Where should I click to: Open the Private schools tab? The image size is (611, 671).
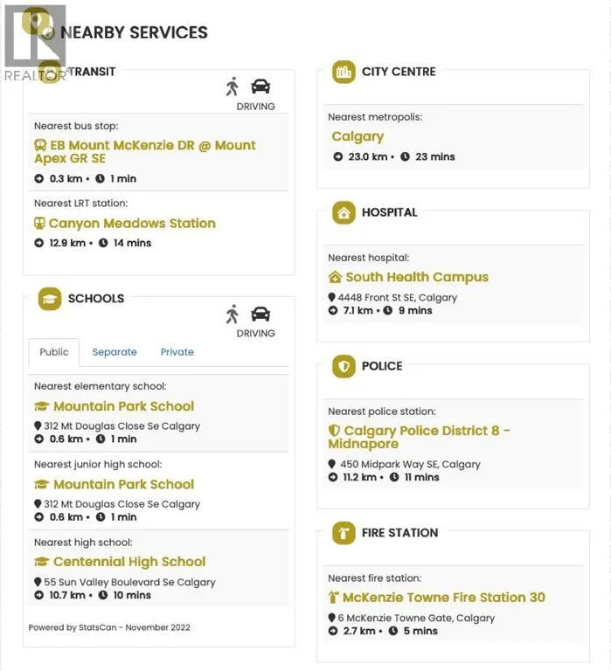tap(177, 352)
